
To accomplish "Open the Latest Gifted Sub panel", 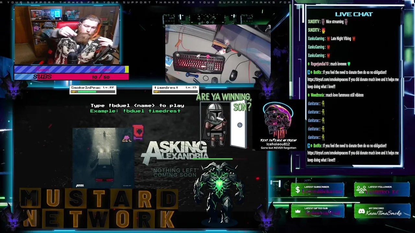I will pos(318,211).
